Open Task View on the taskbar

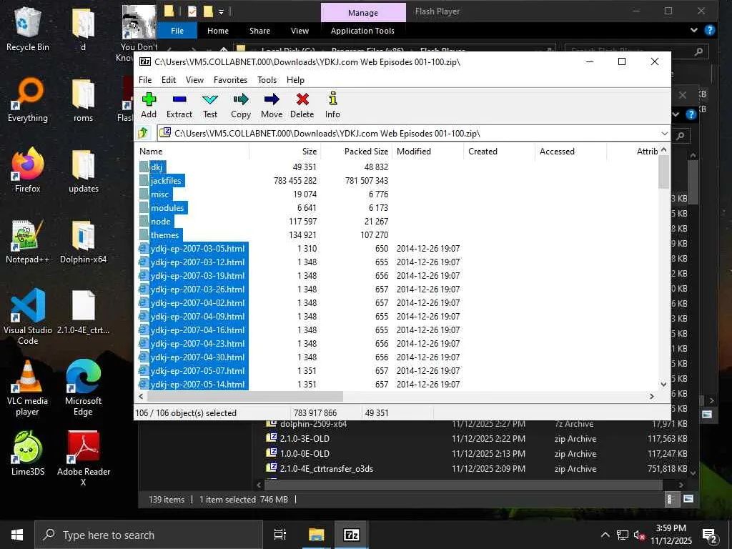280,535
